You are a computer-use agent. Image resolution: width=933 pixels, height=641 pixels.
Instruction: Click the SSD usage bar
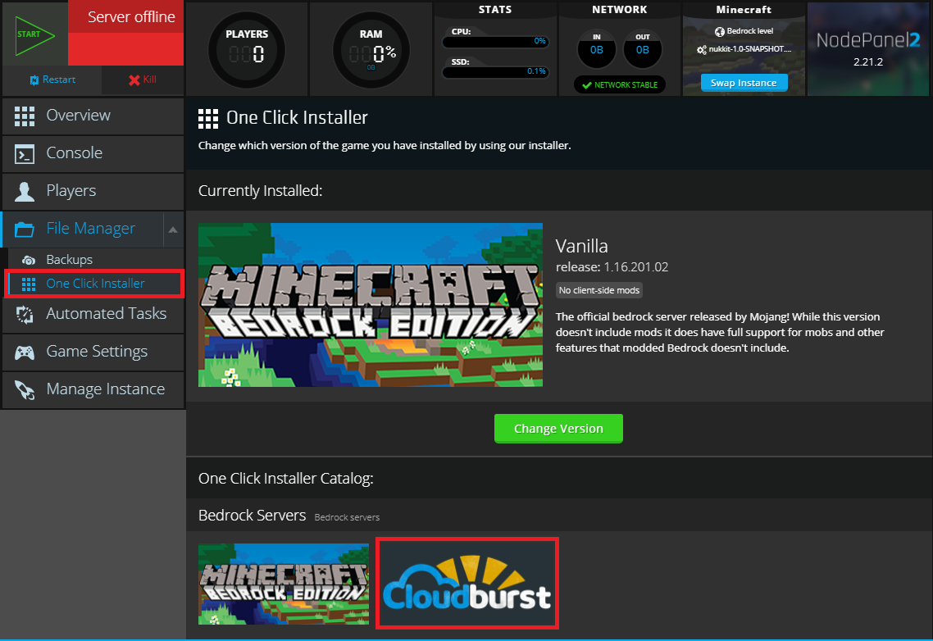click(x=495, y=71)
